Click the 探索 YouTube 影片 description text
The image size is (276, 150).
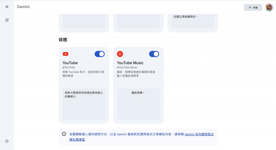tap(84, 74)
